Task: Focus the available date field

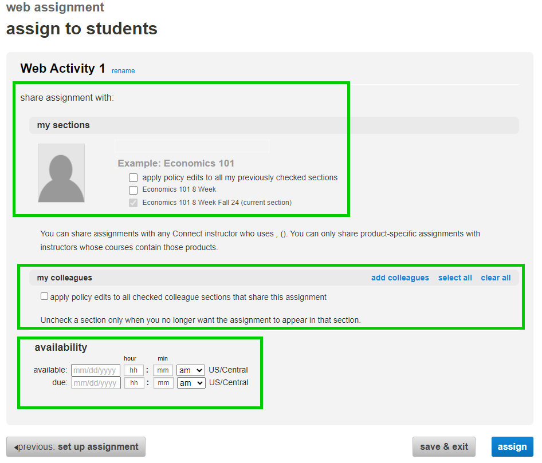Action: [96, 370]
